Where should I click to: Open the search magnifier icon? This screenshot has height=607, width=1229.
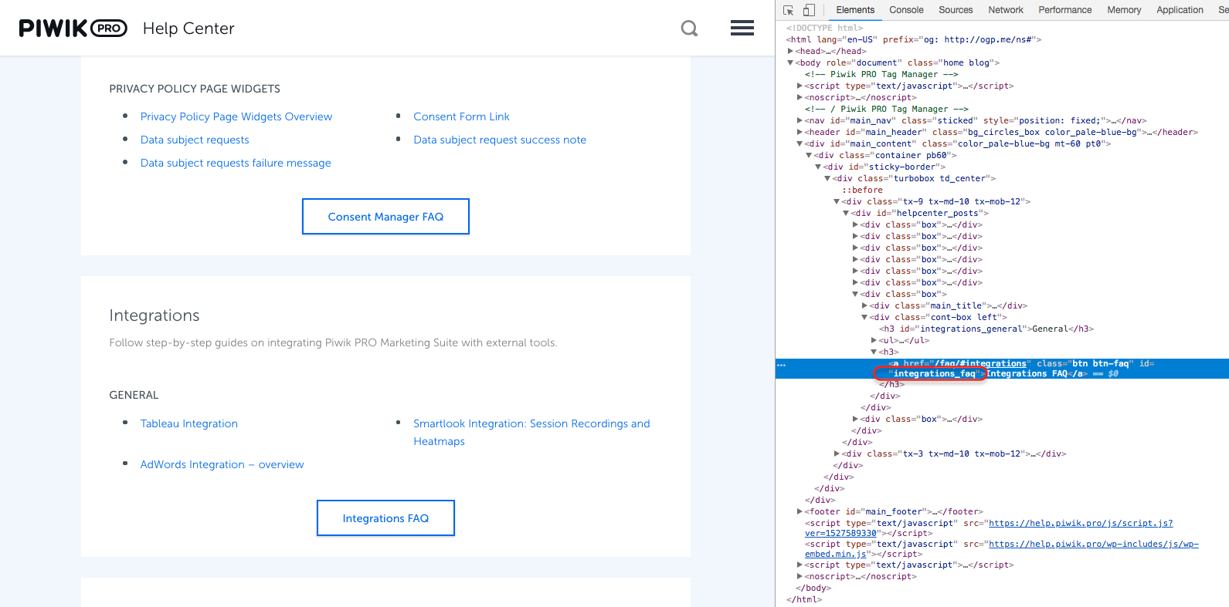689,29
